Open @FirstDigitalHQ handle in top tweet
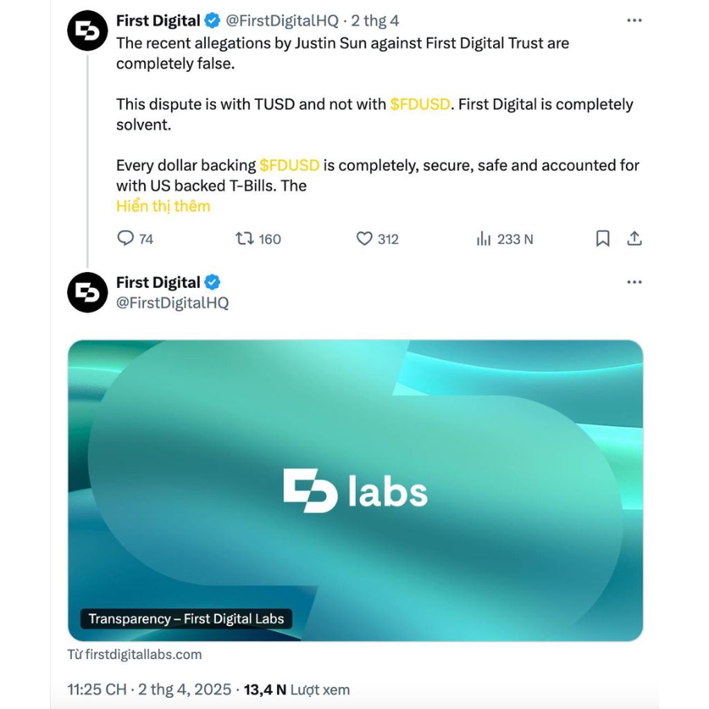The height and width of the screenshot is (709, 709). 282,21
